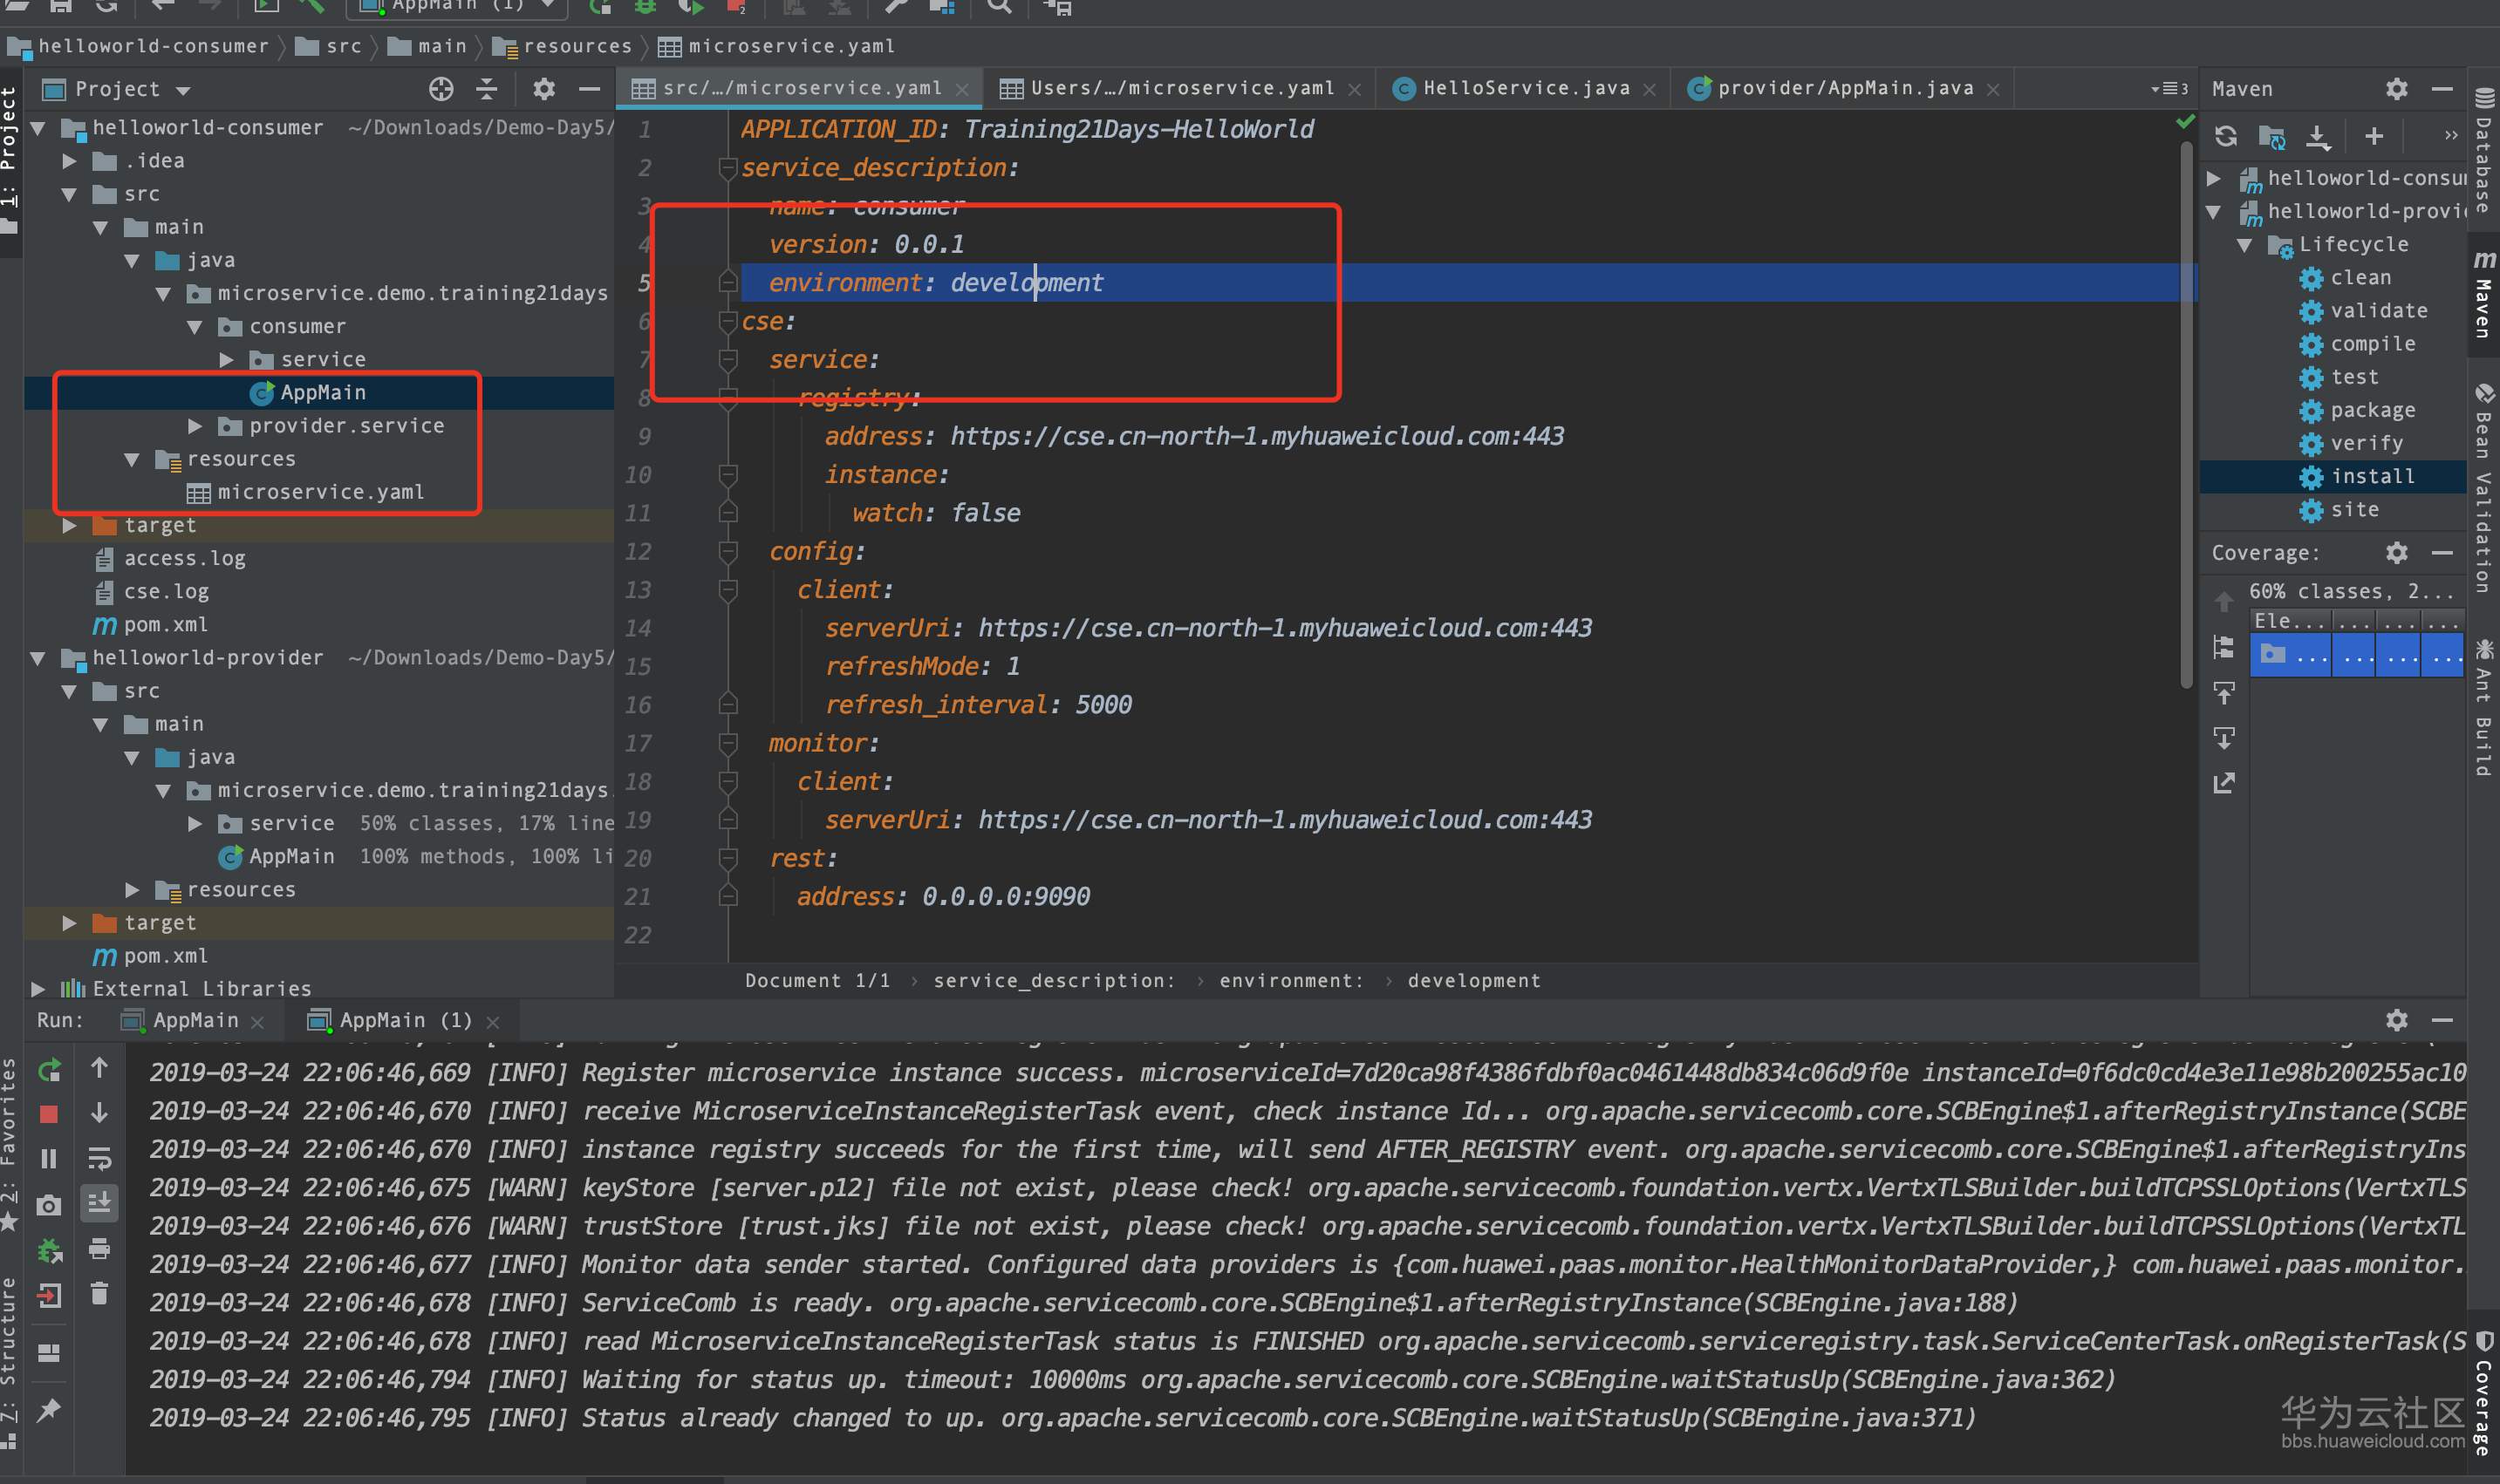Image resolution: width=2500 pixels, height=1484 pixels.
Task: Expand the target folder under helloworld-consumer
Action: click(x=69, y=525)
